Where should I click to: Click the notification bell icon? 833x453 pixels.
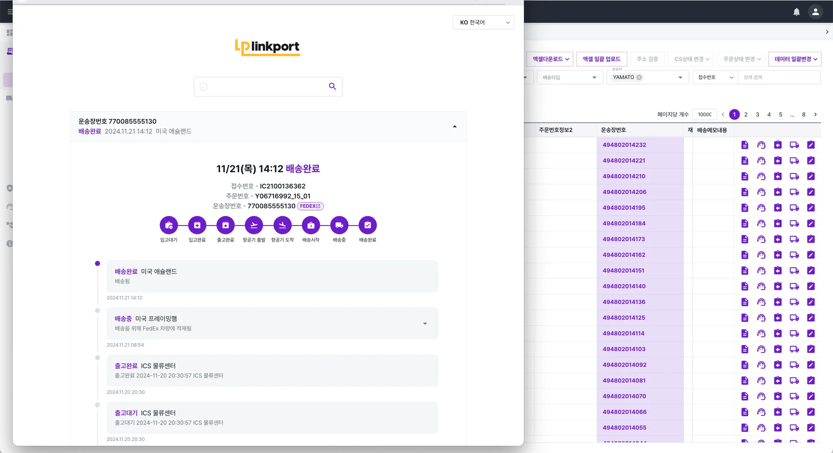[x=796, y=12]
